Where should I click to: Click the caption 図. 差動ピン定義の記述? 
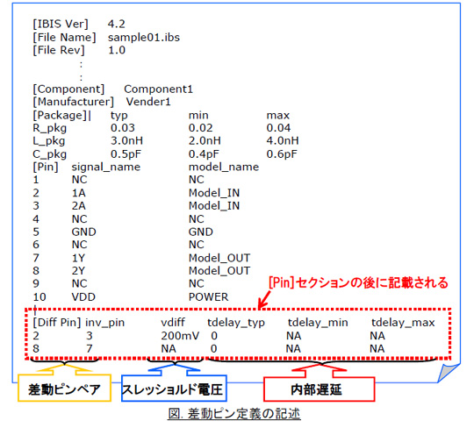coord(234,413)
